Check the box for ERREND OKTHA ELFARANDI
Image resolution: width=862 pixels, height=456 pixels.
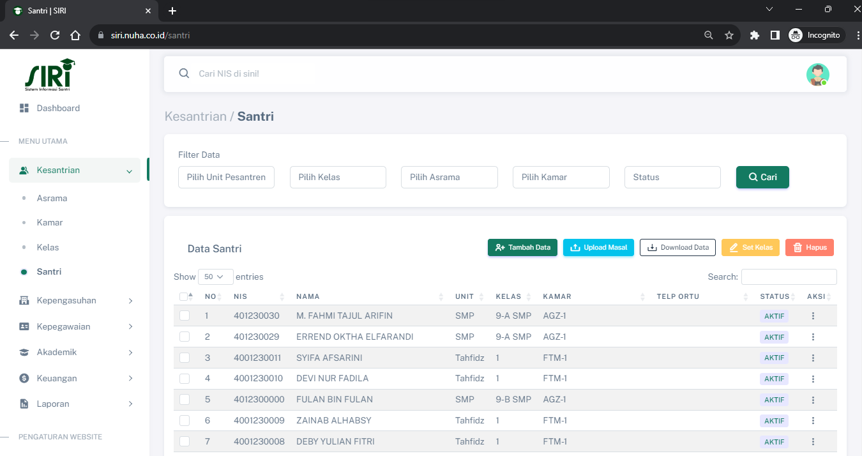click(x=185, y=337)
